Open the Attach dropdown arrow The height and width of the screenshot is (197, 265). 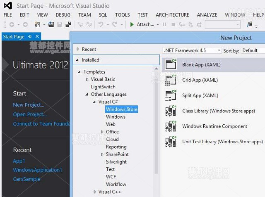tap(158, 25)
